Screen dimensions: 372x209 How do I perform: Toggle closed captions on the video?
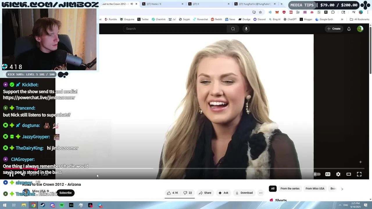[328, 174]
